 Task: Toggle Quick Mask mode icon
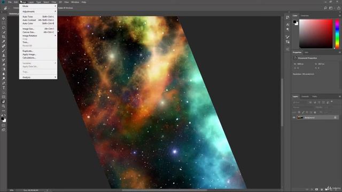[4, 125]
